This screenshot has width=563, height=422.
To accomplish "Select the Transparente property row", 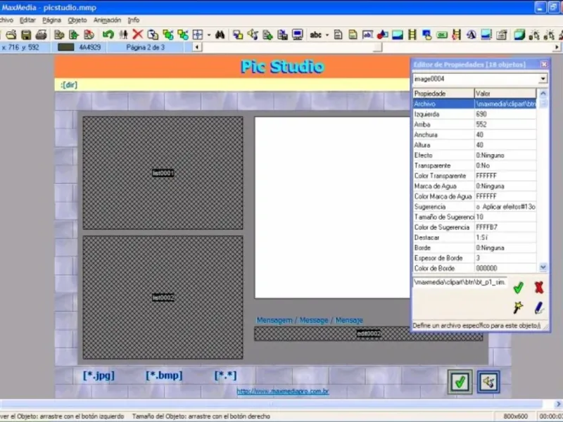I will tap(474, 165).
